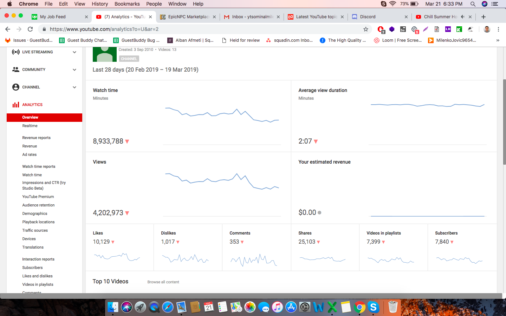The image size is (506, 316).
Task: Expand the Live Streaming section
Action: 74,52
